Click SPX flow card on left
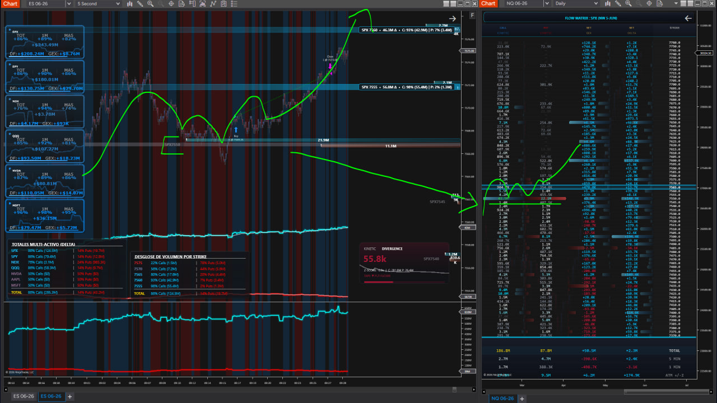 [x=45, y=42]
